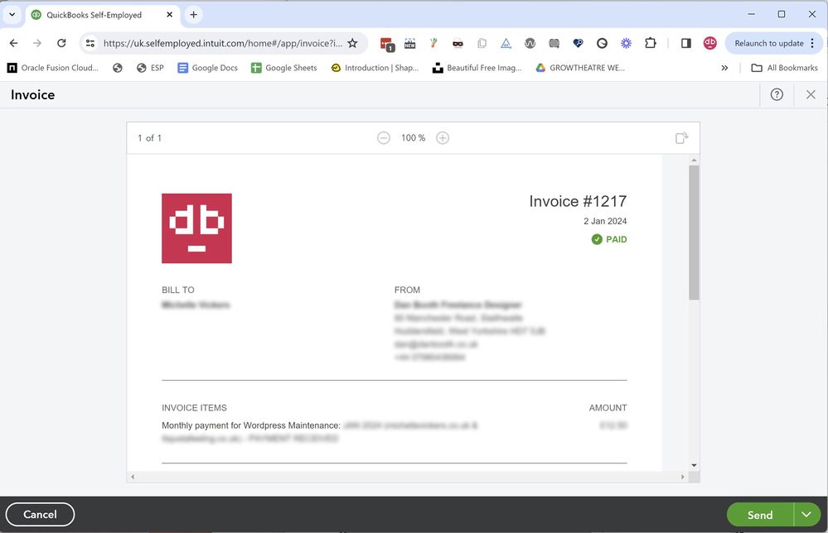Viewport: 828px width, 533px height.
Task: Open a new browser tab
Action: pos(193,14)
